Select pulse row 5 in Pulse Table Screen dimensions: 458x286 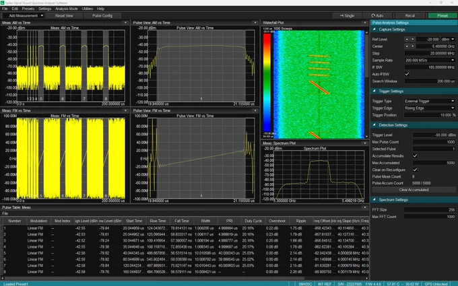pyautogui.click(x=185, y=253)
